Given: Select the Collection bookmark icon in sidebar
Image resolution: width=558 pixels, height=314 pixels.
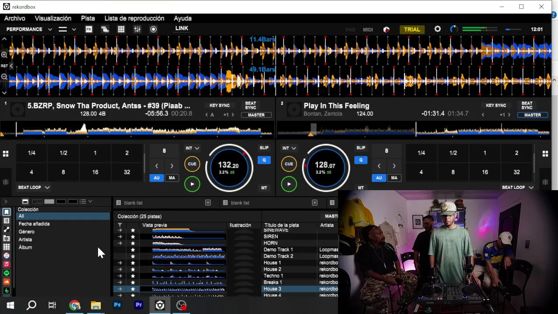Looking at the screenshot, I should click(7, 212).
